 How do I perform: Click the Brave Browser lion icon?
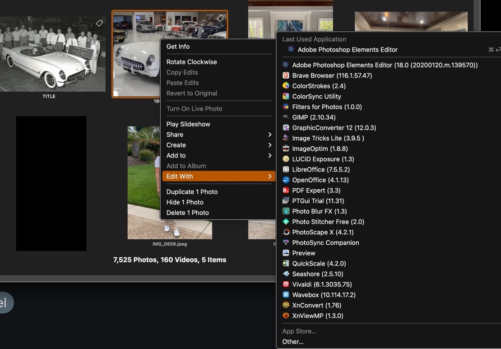click(x=286, y=75)
